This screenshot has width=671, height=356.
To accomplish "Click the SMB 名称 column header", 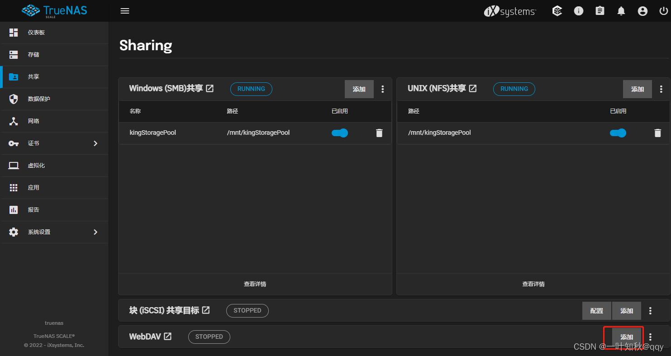I will [x=135, y=111].
